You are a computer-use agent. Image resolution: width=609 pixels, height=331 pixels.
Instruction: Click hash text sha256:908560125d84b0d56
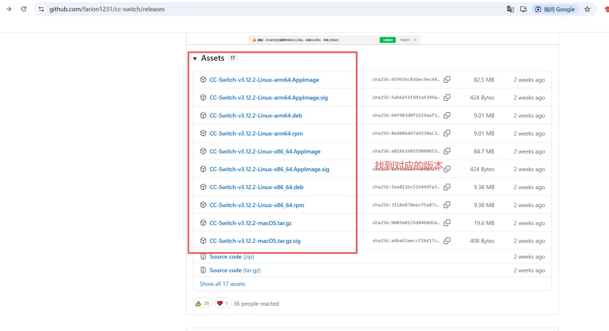click(406, 223)
